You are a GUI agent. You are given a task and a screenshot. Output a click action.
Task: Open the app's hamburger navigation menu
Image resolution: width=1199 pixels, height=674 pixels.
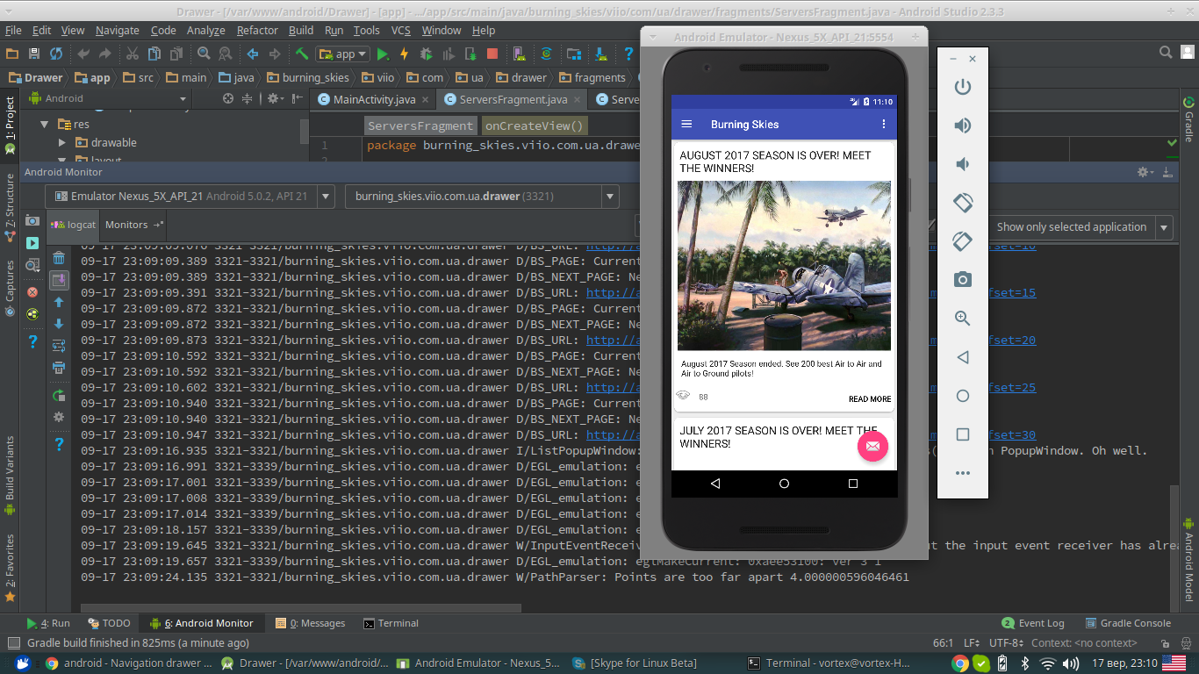(x=687, y=125)
